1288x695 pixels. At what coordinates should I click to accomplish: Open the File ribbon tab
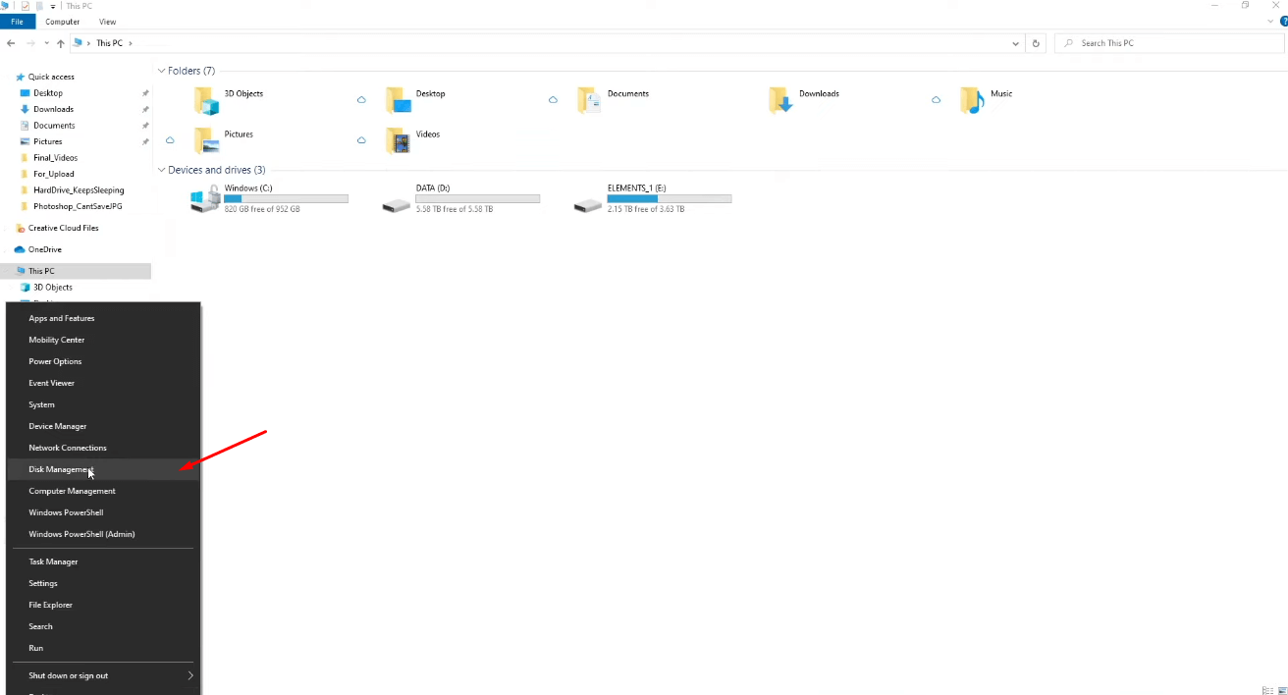pos(17,22)
